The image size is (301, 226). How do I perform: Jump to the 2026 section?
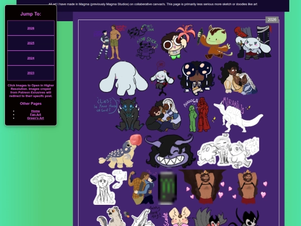pos(31,28)
